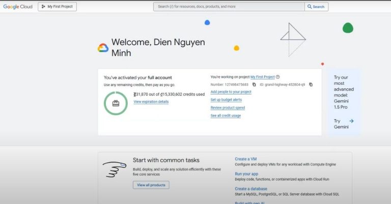Open View expiration details link

pos(151,101)
